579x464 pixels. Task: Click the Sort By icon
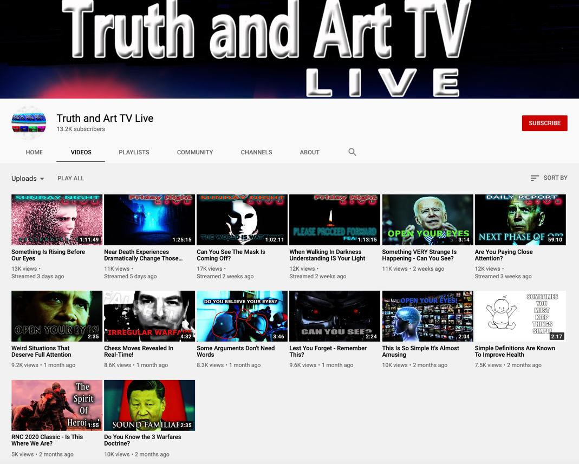[x=535, y=178]
